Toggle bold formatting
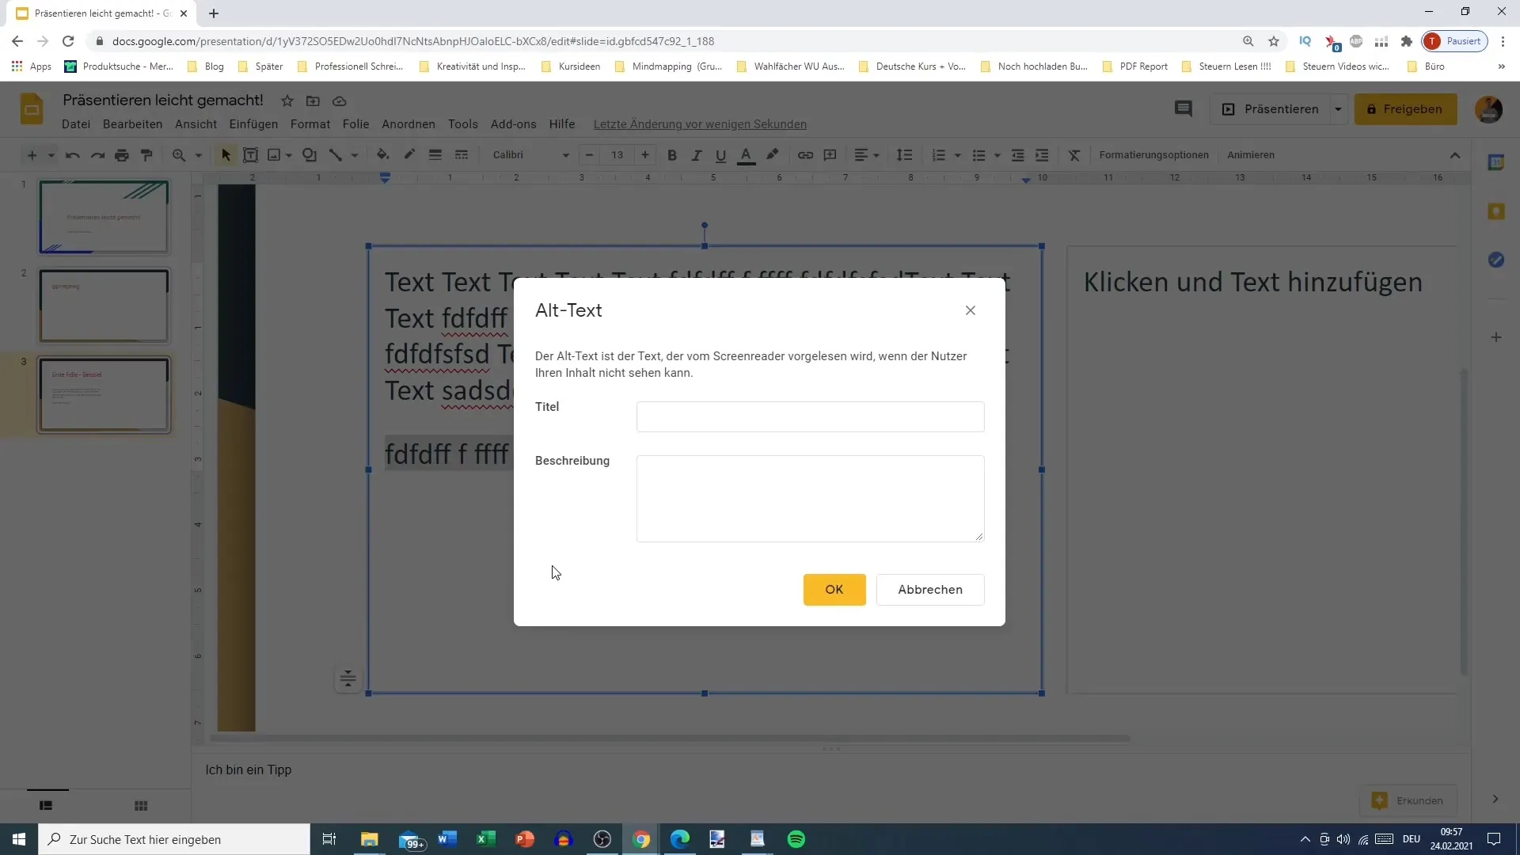This screenshot has width=1520, height=855. 672,155
